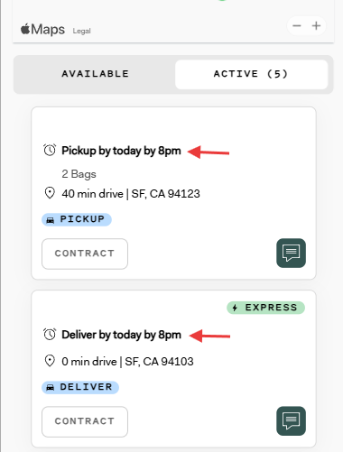Zoom out the map with minus button

297,26
